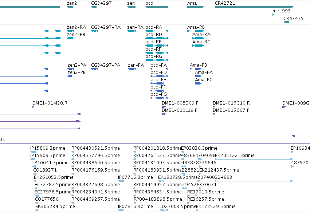Select EST IP15909.3prime
This screenshot has height=212, width=310.
pyautogui.click(x=32, y=159)
